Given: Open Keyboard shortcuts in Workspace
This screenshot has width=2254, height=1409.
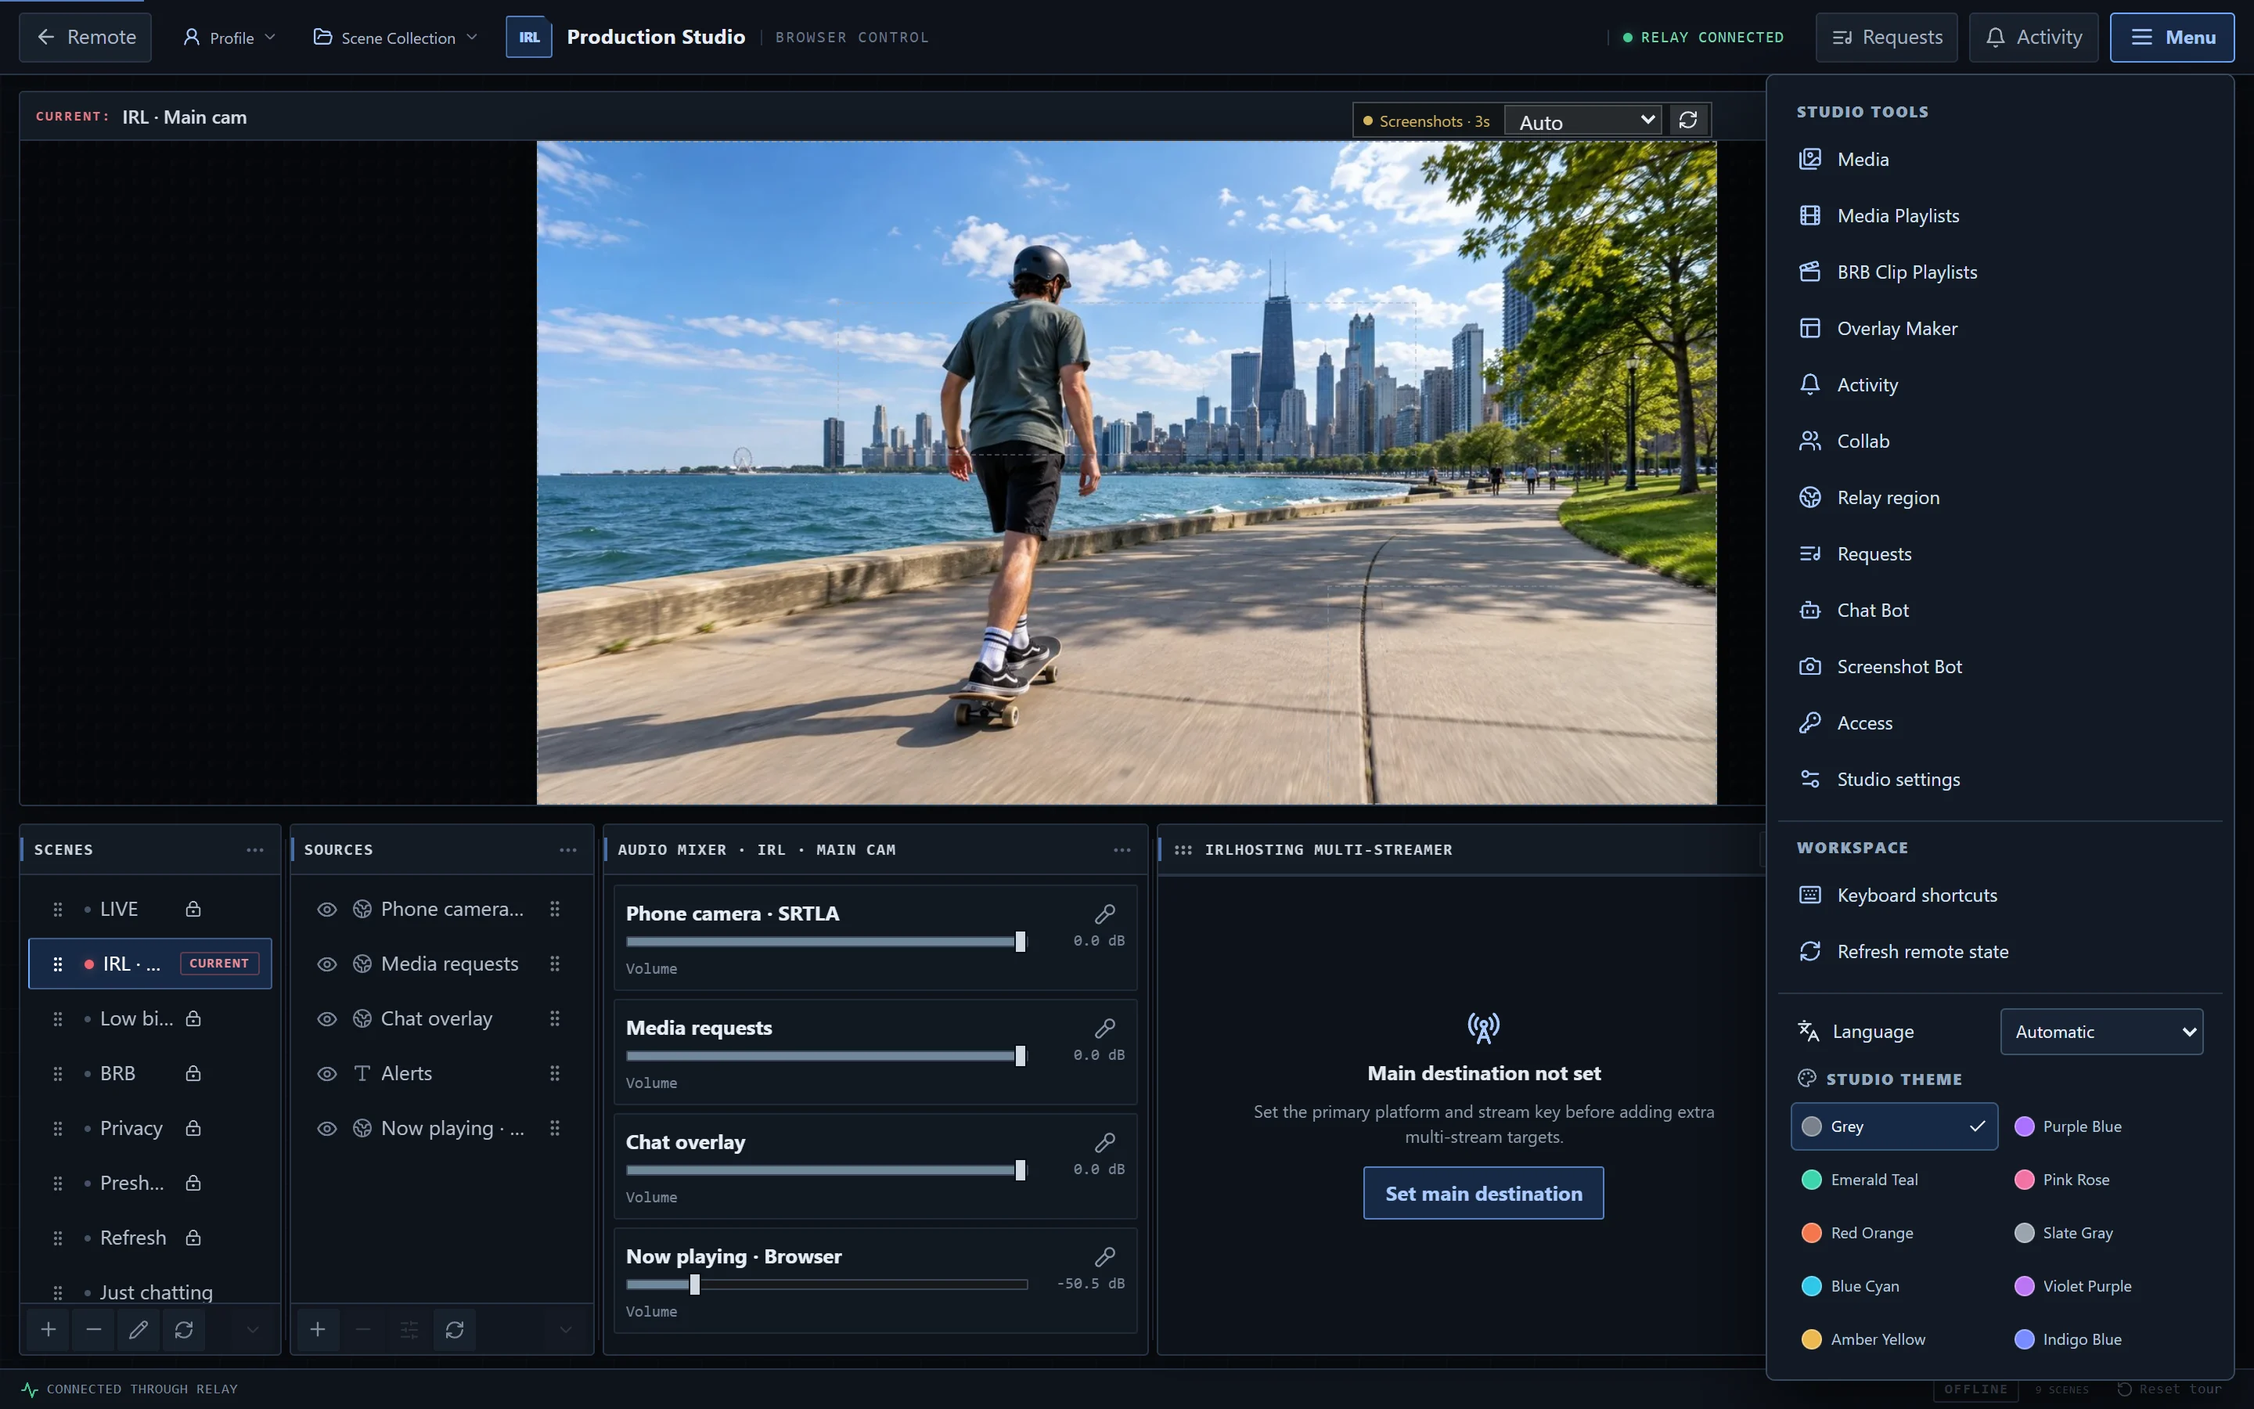Looking at the screenshot, I should pyautogui.click(x=1999, y=895).
